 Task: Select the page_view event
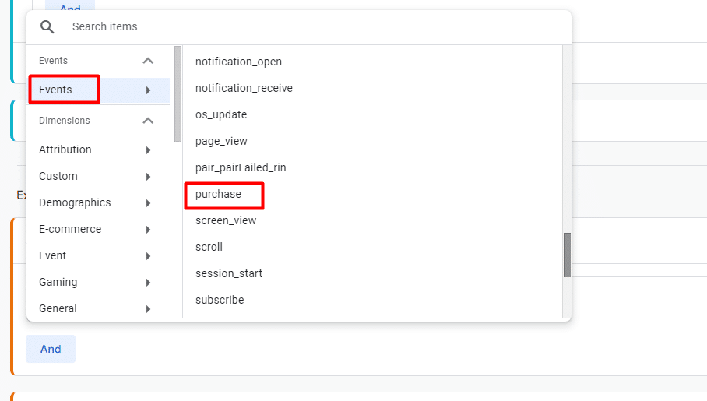[x=221, y=141]
